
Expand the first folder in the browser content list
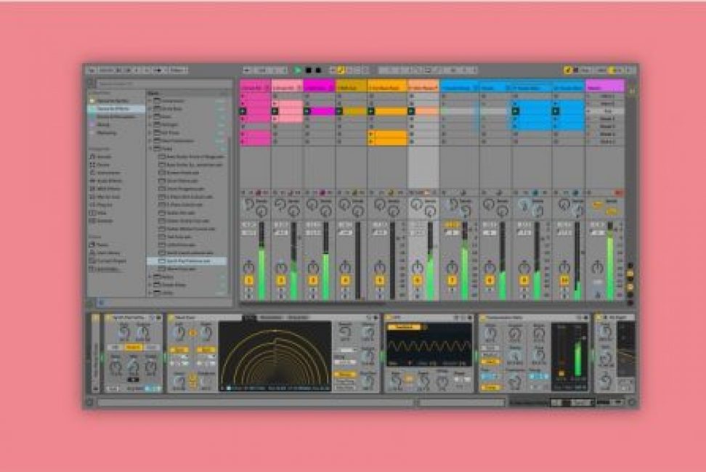(150, 101)
